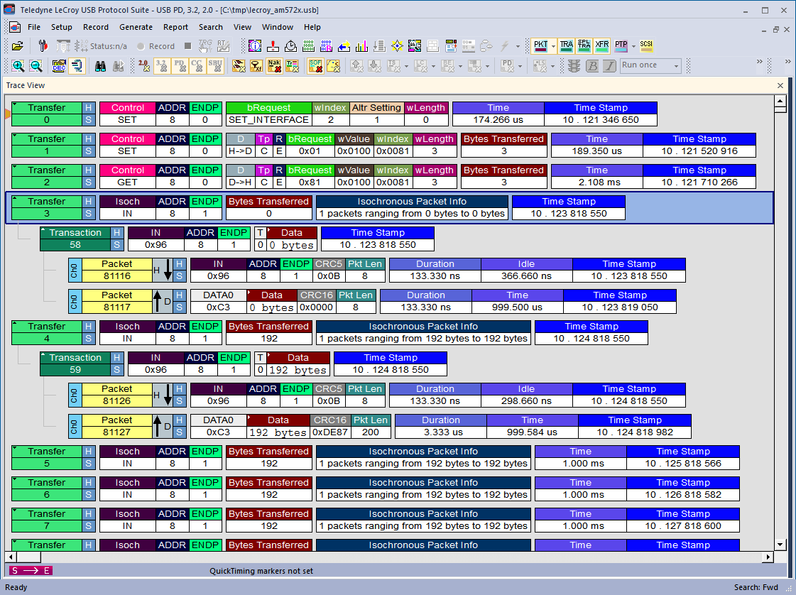This screenshot has width=796, height=595.
Task: Toggle the SPL TRA split transaction display
Action: [584, 46]
